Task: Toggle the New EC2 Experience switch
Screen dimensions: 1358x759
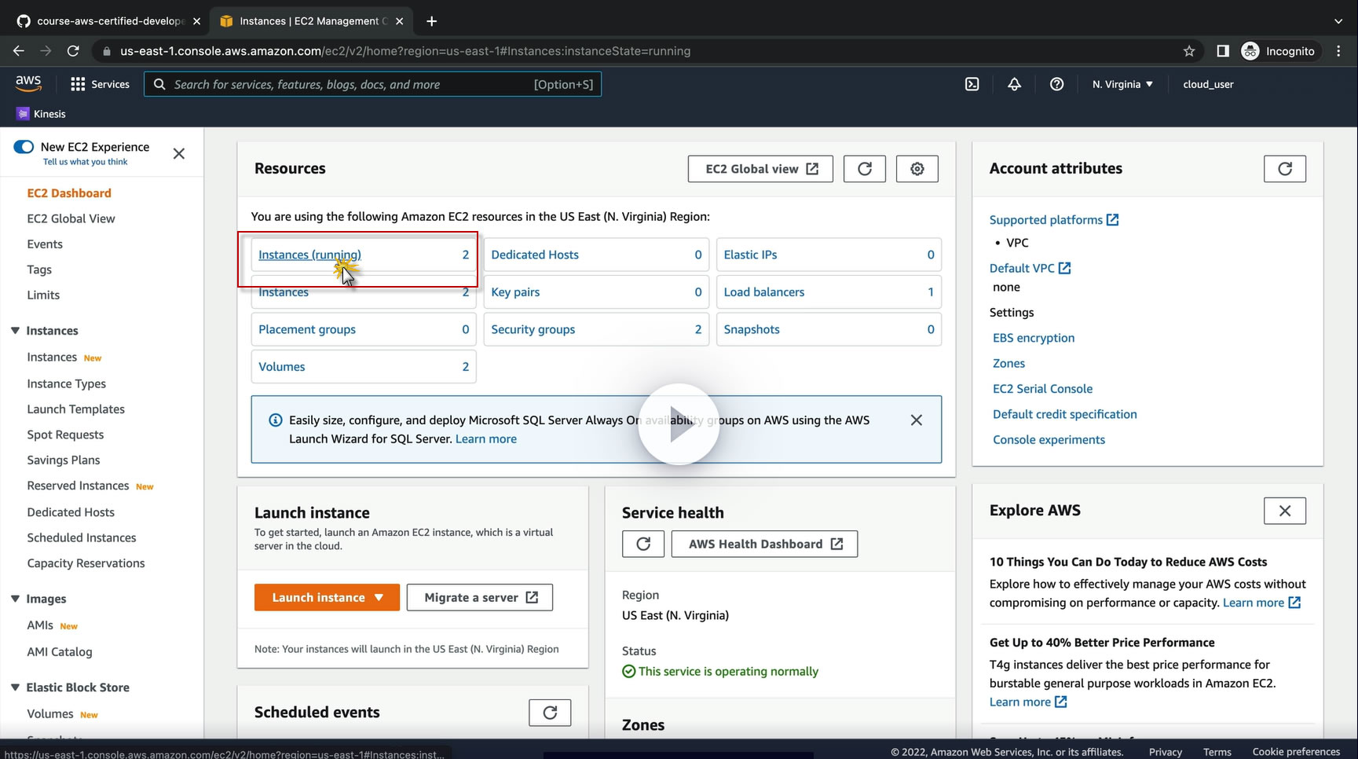Action: [24, 147]
